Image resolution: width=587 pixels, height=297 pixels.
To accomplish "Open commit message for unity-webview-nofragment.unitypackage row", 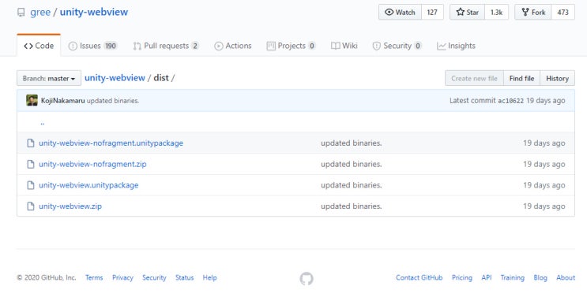I will 351,143.
